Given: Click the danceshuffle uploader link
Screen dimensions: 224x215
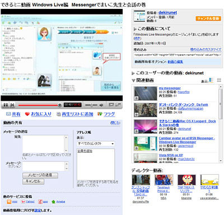Looking at the screenshot, I should point(141,202).
